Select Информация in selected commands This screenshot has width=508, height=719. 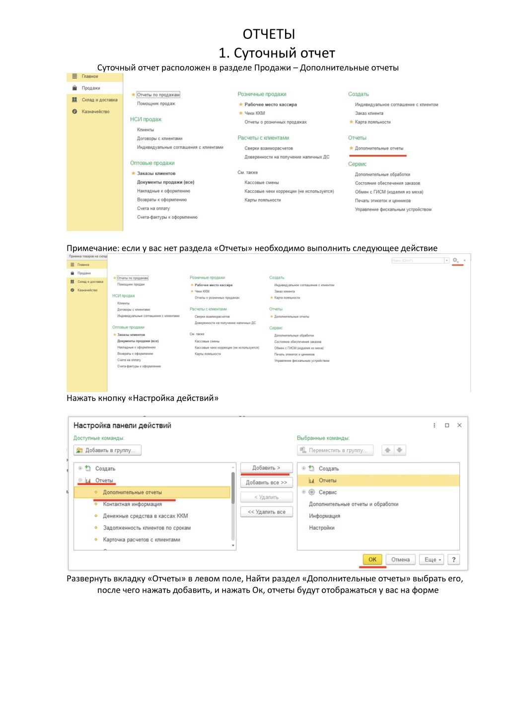tap(324, 516)
